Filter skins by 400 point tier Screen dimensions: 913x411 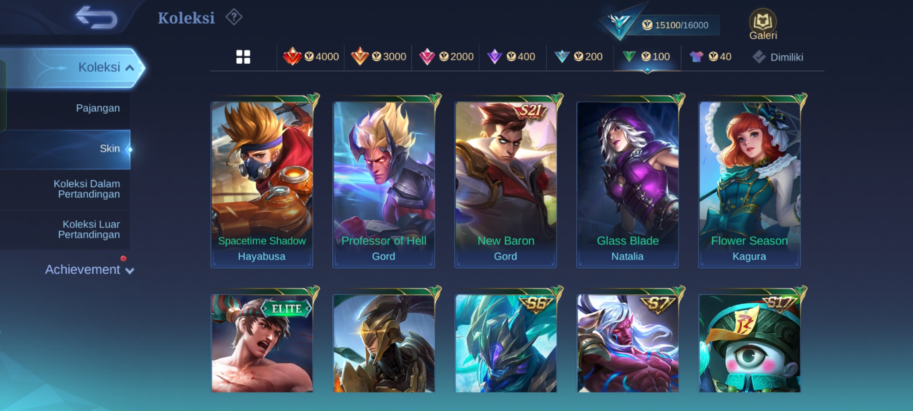coord(511,57)
